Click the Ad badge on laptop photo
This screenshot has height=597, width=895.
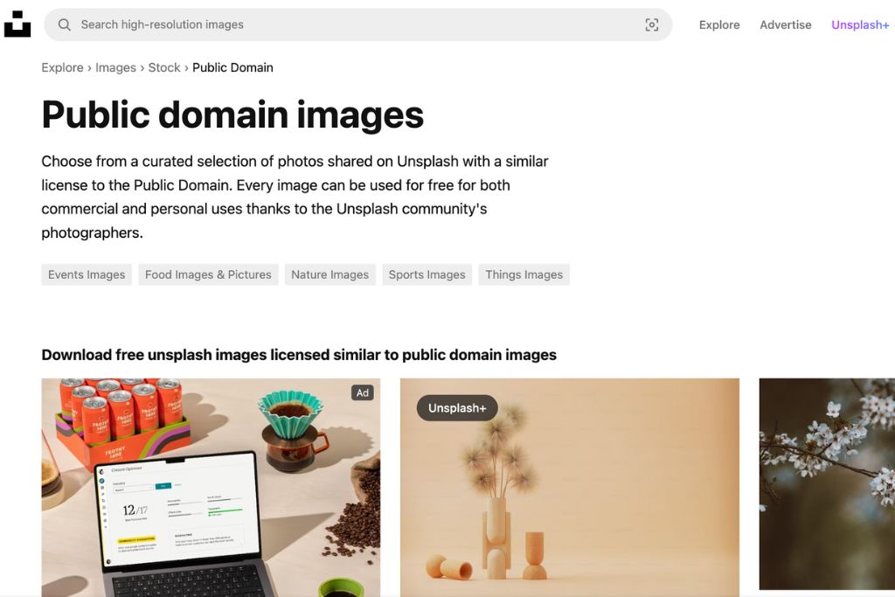pos(362,393)
